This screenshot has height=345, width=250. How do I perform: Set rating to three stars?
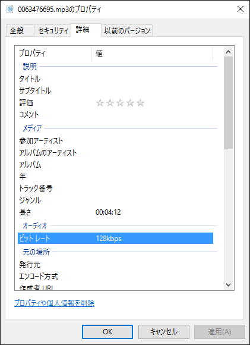point(120,103)
